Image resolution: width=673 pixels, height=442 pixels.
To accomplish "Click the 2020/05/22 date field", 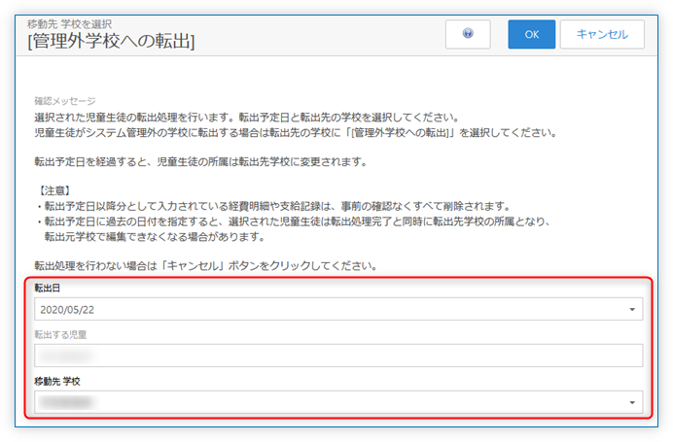I will [x=338, y=309].
